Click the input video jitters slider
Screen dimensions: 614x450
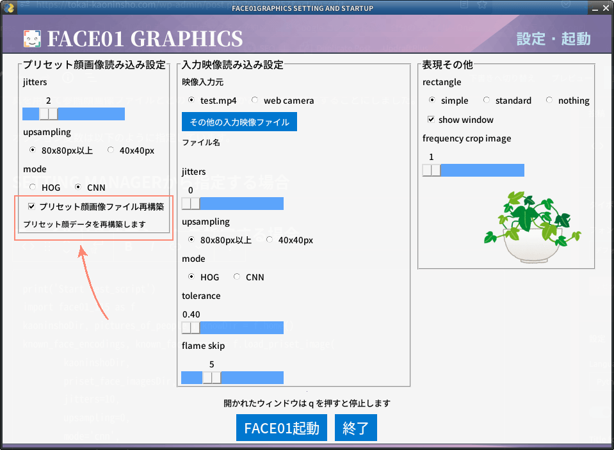point(232,204)
